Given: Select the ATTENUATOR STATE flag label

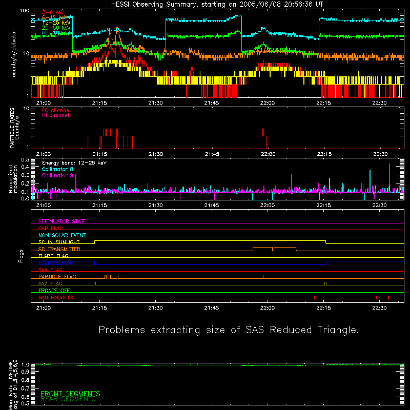Looking at the screenshot, I should [62, 221].
